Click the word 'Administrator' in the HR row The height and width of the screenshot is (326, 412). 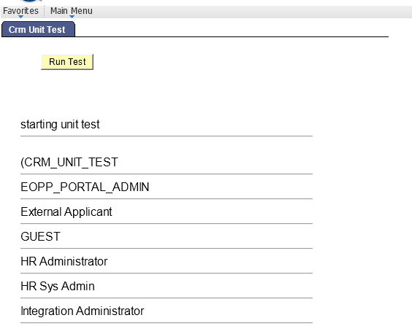(x=74, y=262)
